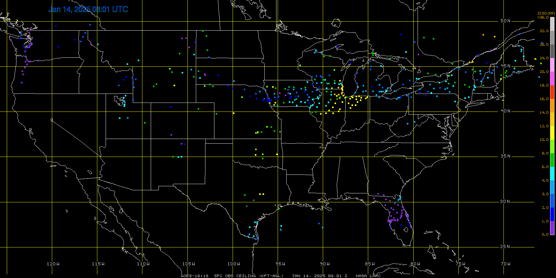Screen dimensions: 556x278
Task: Click the 0.0 legend value
Action: [x=545, y=234]
